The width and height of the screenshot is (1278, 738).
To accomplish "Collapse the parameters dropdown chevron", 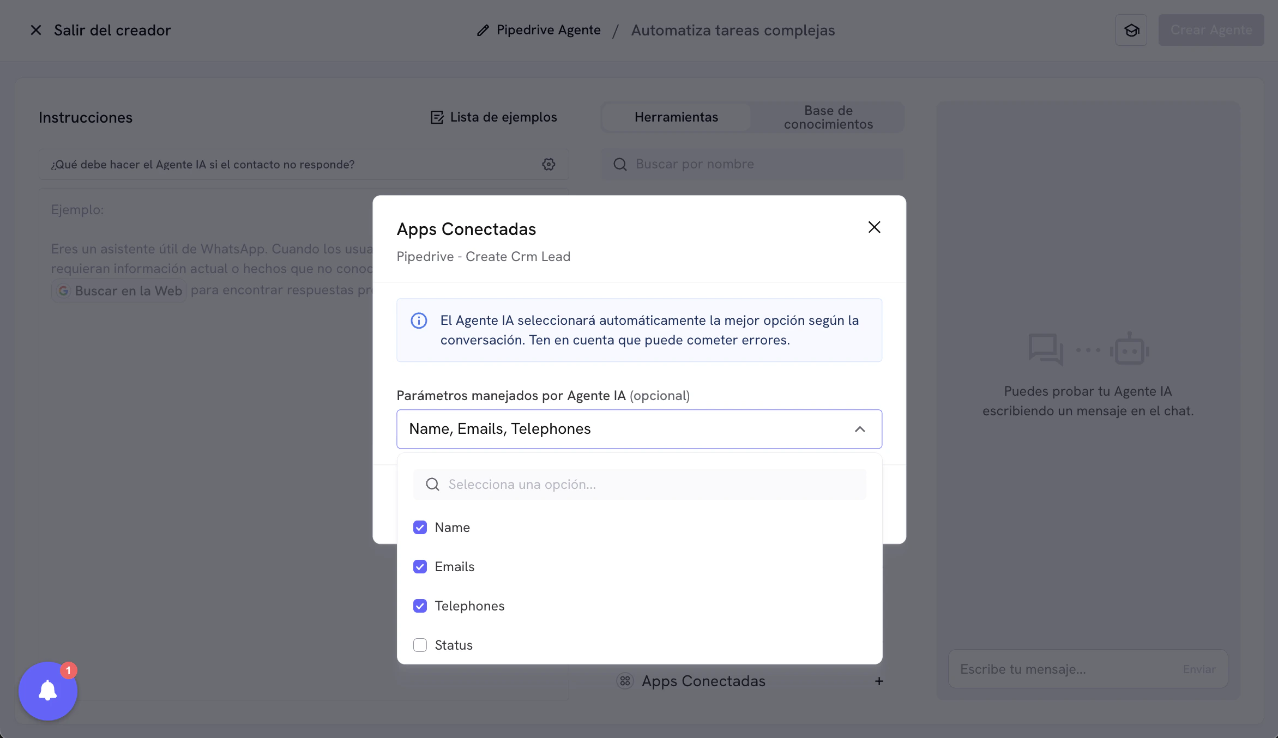I will click(860, 429).
